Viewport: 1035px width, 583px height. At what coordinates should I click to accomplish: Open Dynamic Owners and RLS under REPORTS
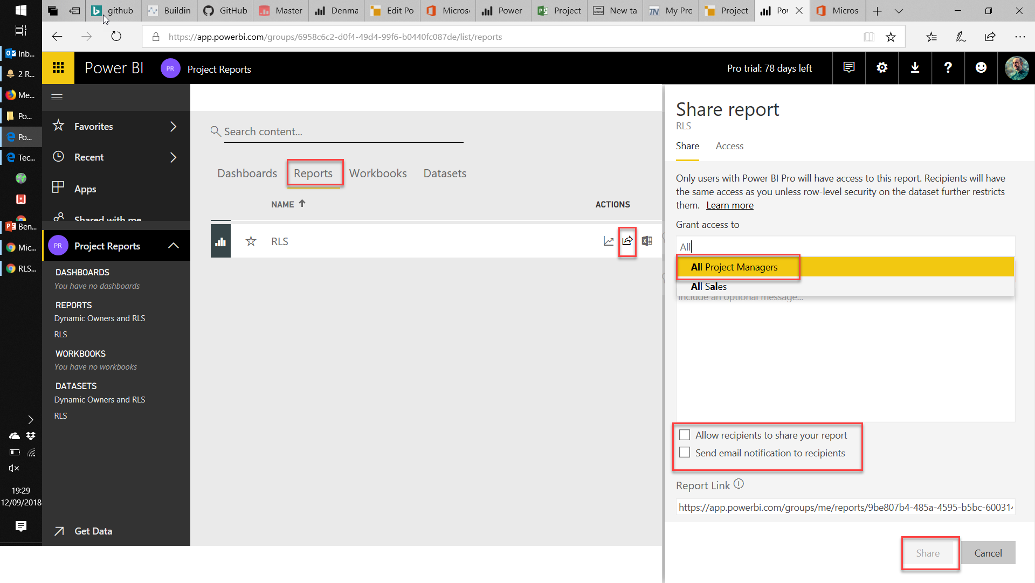click(x=100, y=318)
